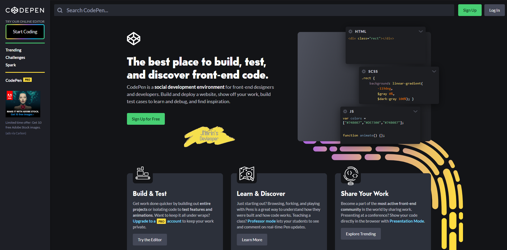Click the '.rect {' SCSS line
The width and height of the screenshot is (507, 250).
368,78
